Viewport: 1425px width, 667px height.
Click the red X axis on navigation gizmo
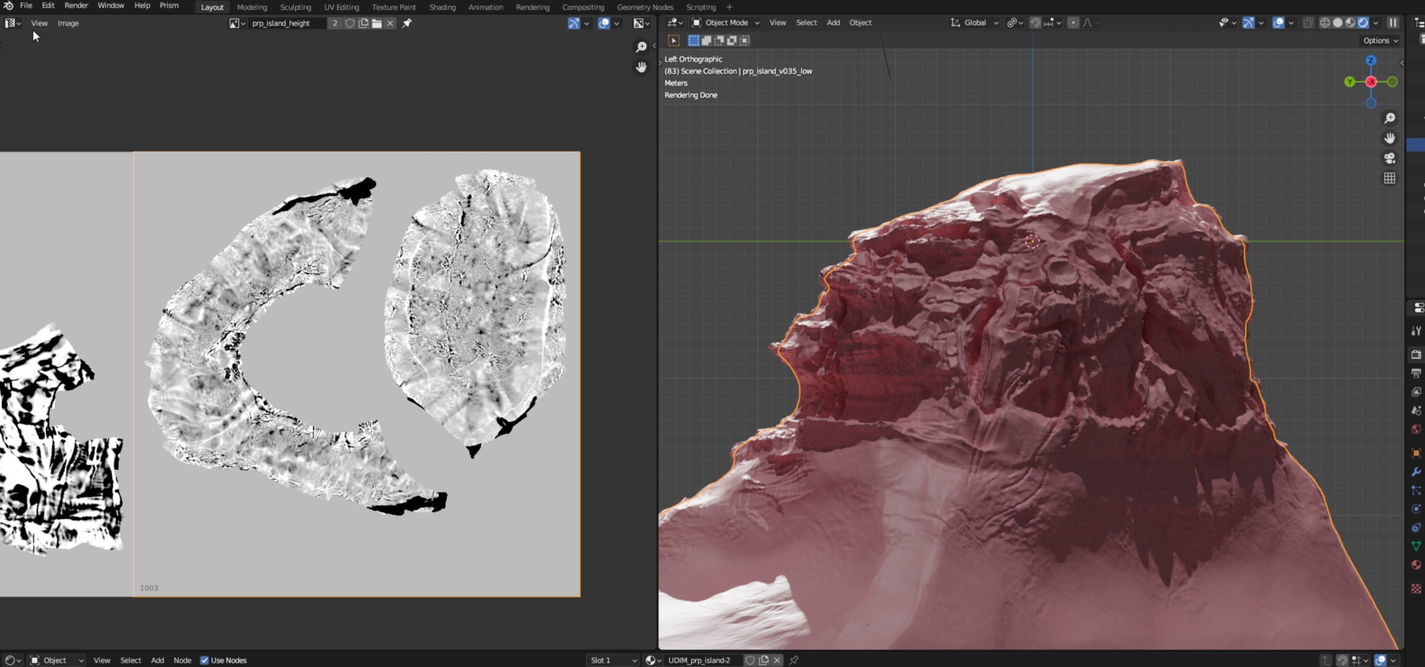click(x=1371, y=82)
